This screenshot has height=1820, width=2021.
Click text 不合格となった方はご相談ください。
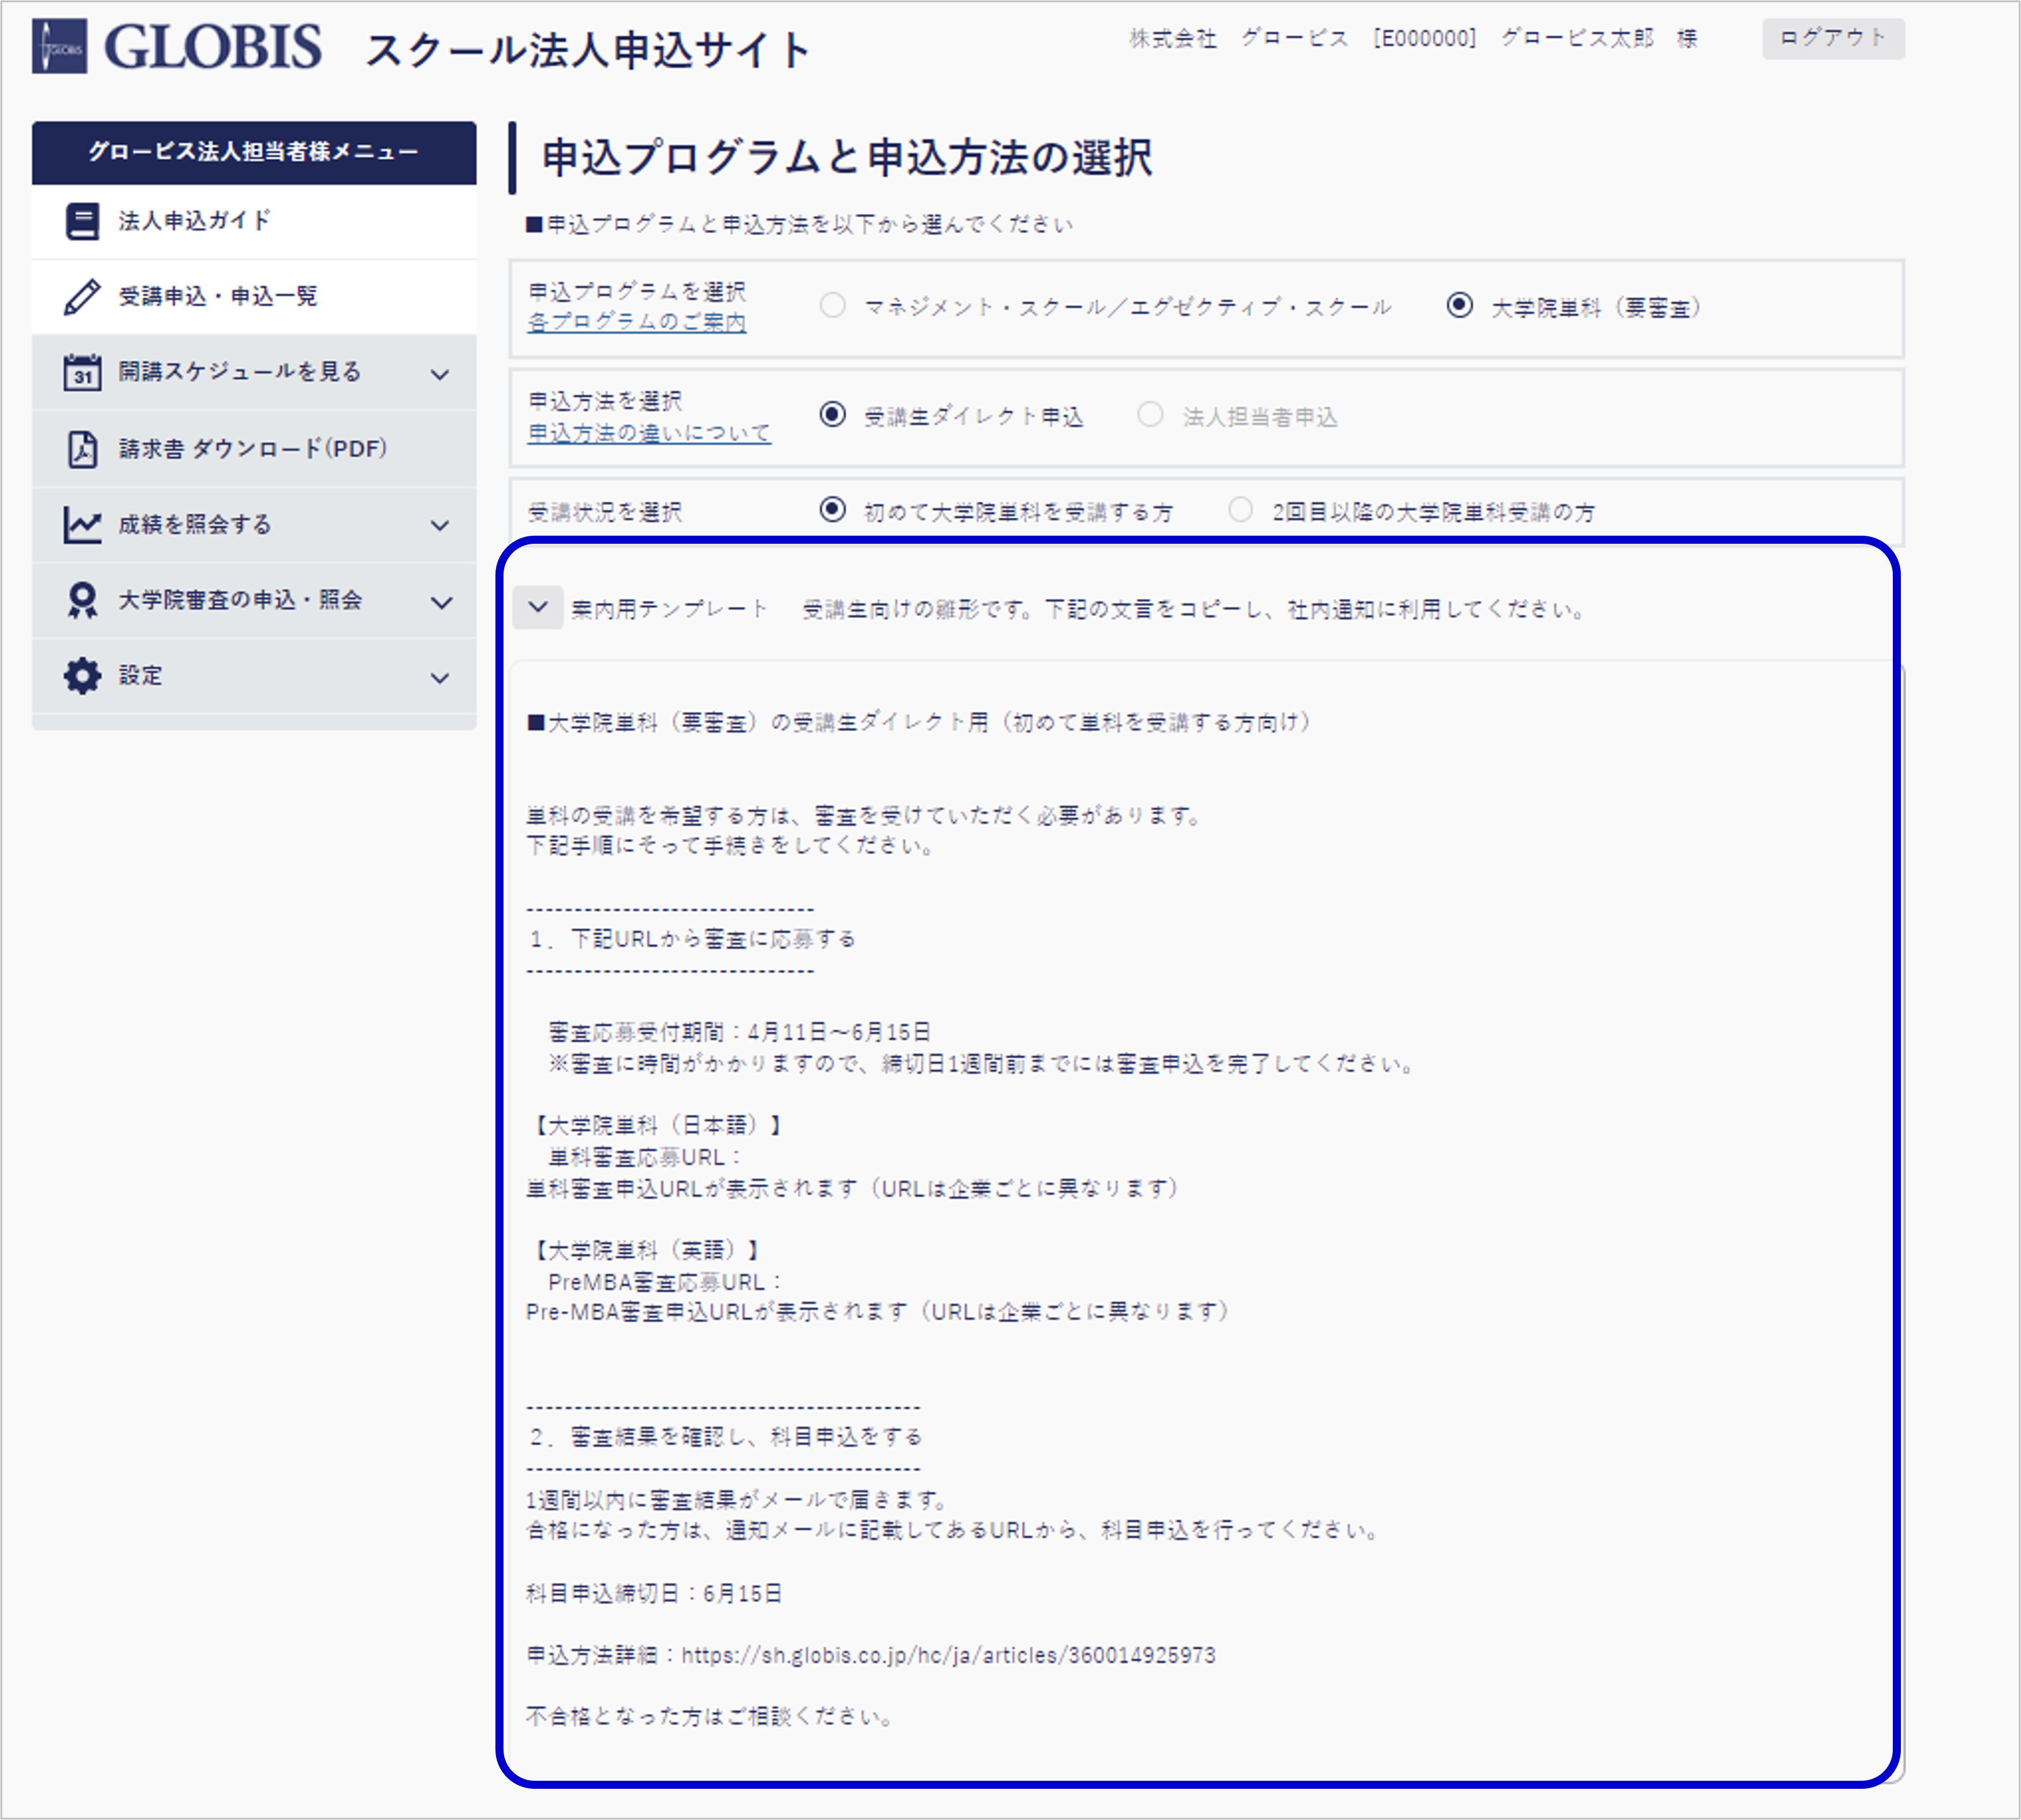point(710,1717)
